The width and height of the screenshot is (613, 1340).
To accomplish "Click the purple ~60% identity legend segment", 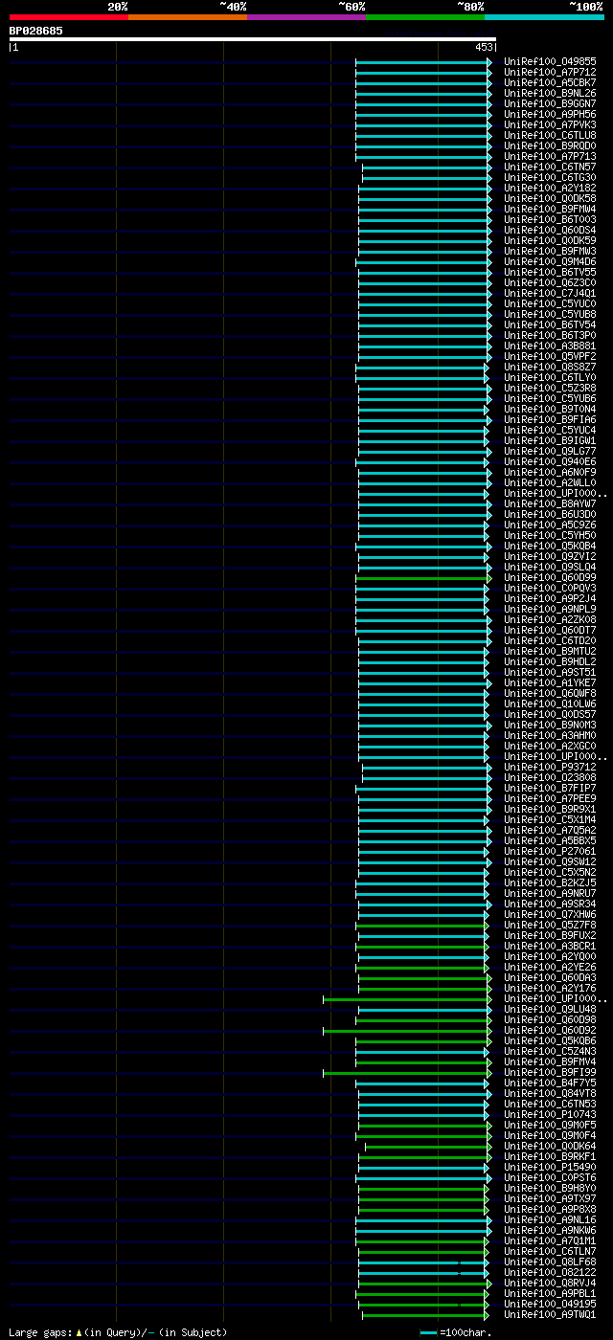I will pos(306,17).
